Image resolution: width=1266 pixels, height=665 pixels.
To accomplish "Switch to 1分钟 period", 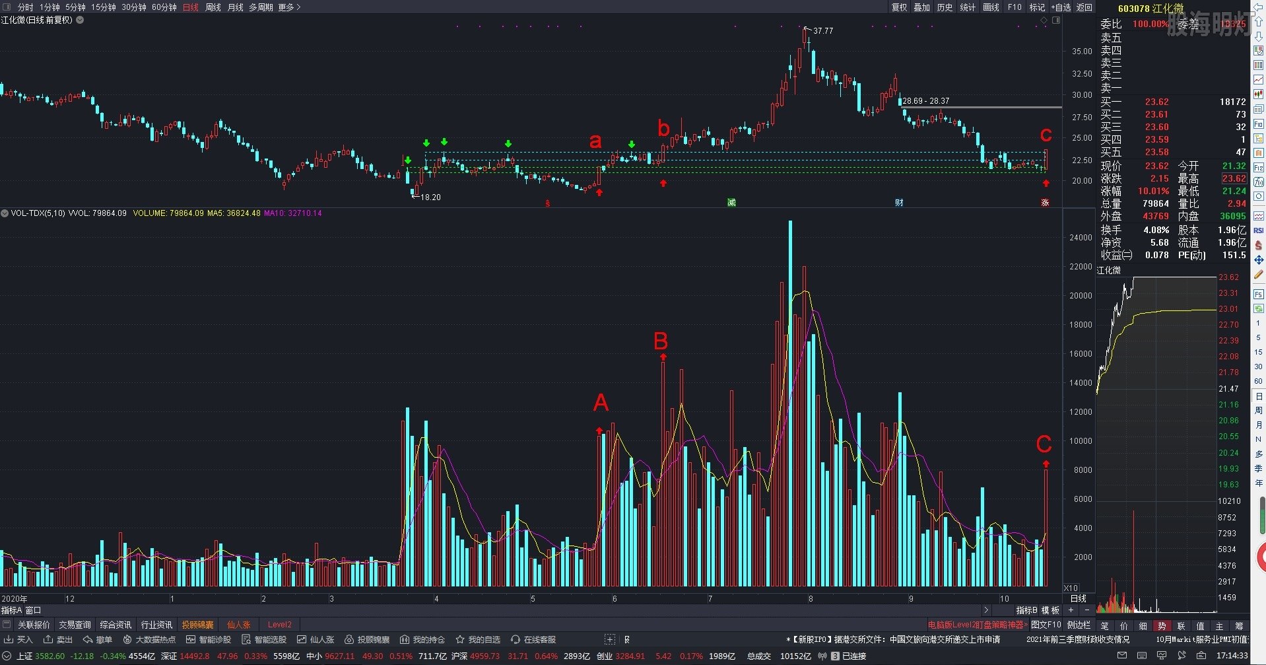I will click(50, 7).
